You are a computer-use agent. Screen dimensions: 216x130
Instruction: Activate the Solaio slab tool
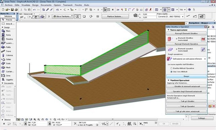pos(8,59)
